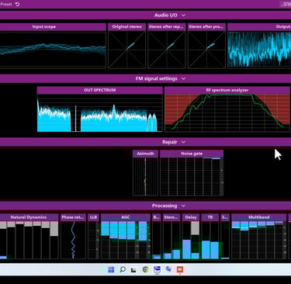Open the orange recorder taskbar icon
The height and width of the screenshot is (284, 291).
point(180,270)
